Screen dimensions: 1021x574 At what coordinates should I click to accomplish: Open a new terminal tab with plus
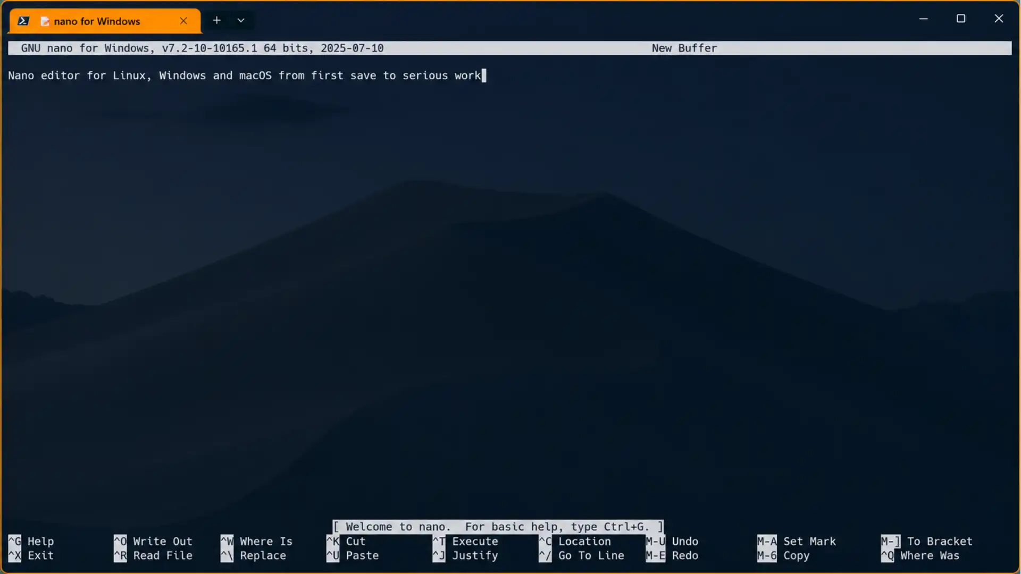[216, 20]
